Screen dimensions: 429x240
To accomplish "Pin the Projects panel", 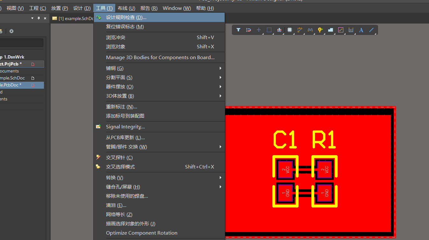I will pyautogui.click(x=39, y=18).
